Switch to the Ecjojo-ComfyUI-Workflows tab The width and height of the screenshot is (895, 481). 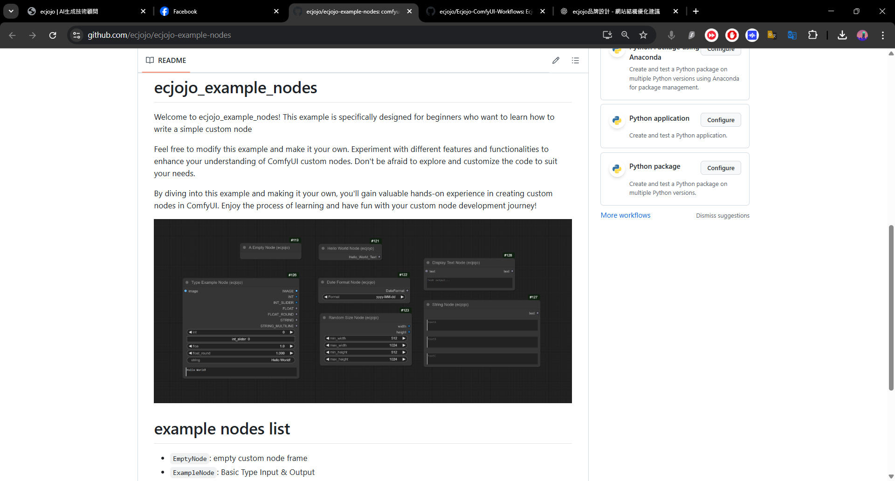pyautogui.click(x=486, y=11)
